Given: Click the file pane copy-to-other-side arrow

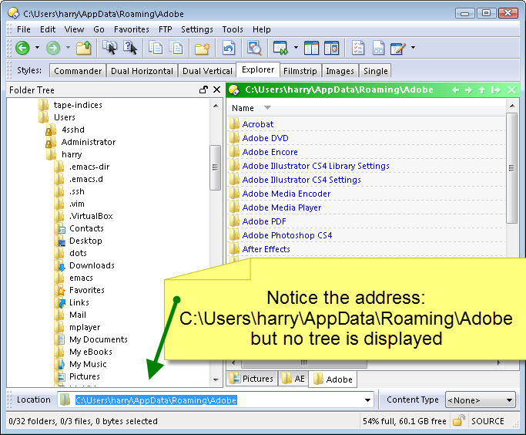Looking at the screenshot, I should [x=495, y=89].
